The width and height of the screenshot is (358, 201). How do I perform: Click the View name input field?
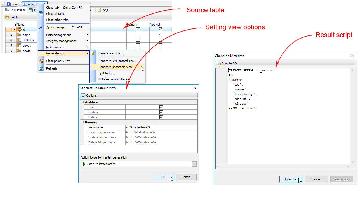(161, 127)
